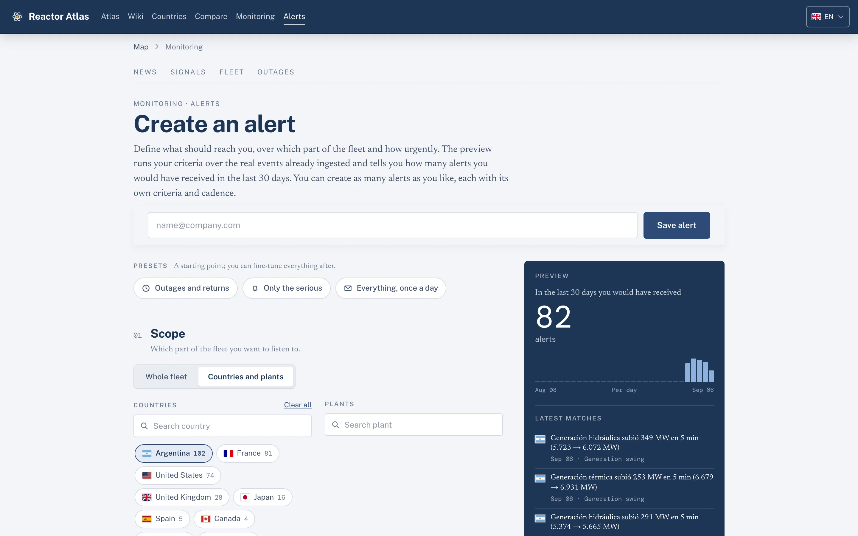Click the Clear all link
The width and height of the screenshot is (858, 536).
pos(297,405)
